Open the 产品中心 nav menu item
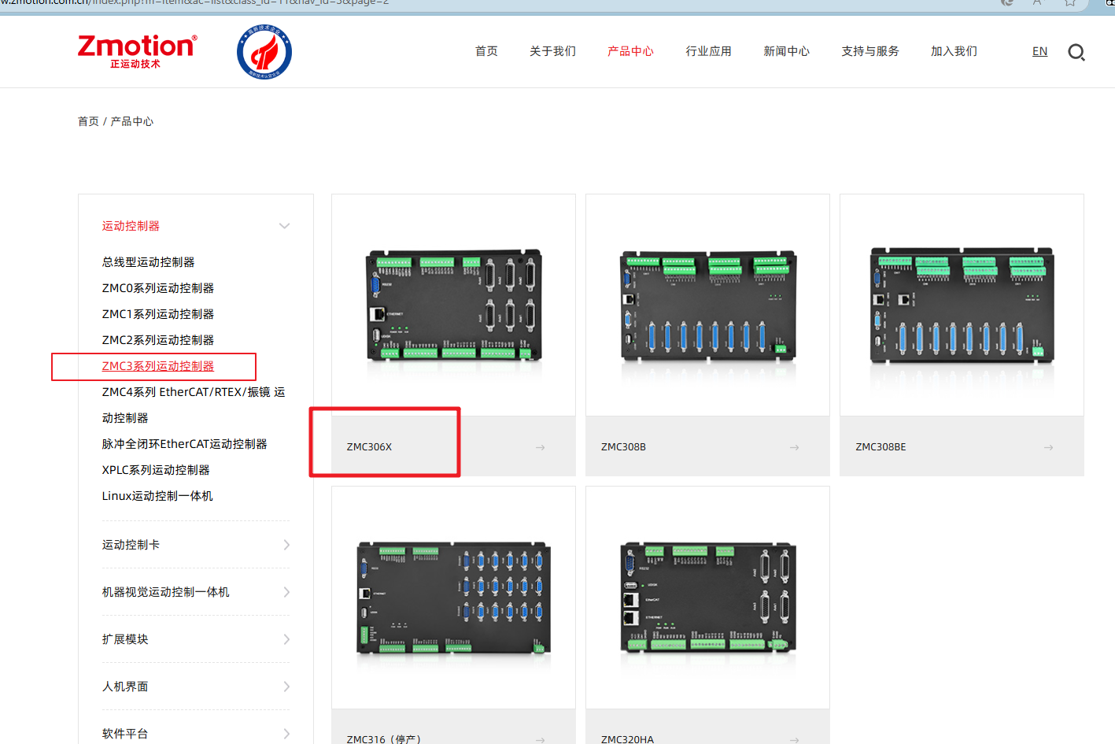Image resolution: width=1115 pixels, height=744 pixels. [630, 51]
